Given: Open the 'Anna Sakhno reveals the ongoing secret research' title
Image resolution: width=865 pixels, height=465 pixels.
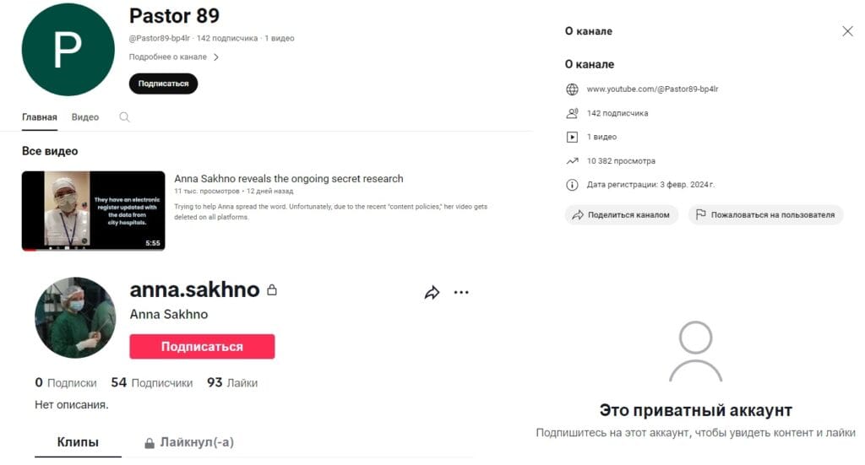Looking at the screenshot, I should click(289, 179).
